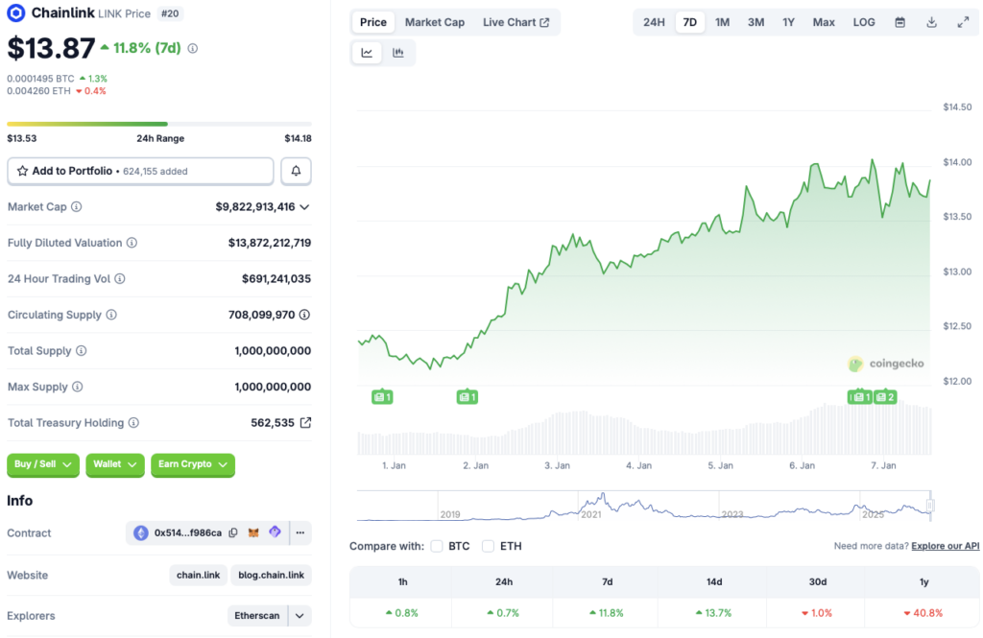Screen dimensions: 983x638
Task: Add token to MetaMask fox icon
Action: 253,532
